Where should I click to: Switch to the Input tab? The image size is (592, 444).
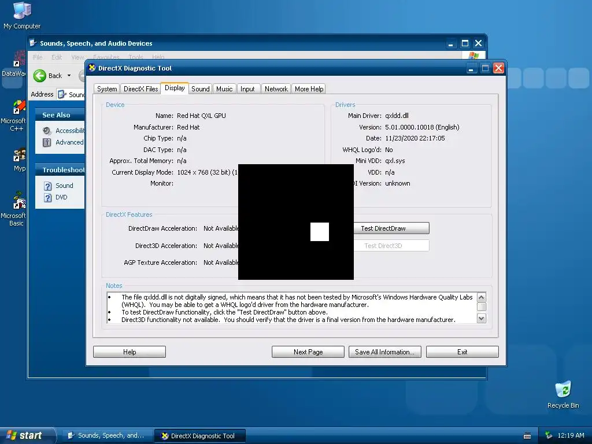click(247, 88)
